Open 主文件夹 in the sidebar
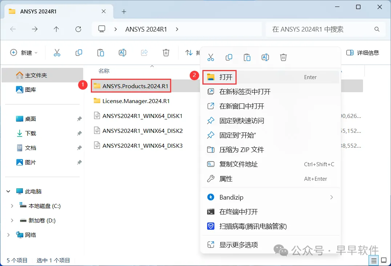 click(43, 75)
